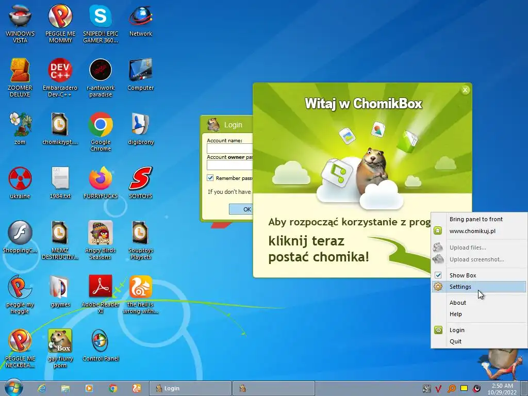Select the ShoppingC... Flash icon

click(x=20, y=236)
